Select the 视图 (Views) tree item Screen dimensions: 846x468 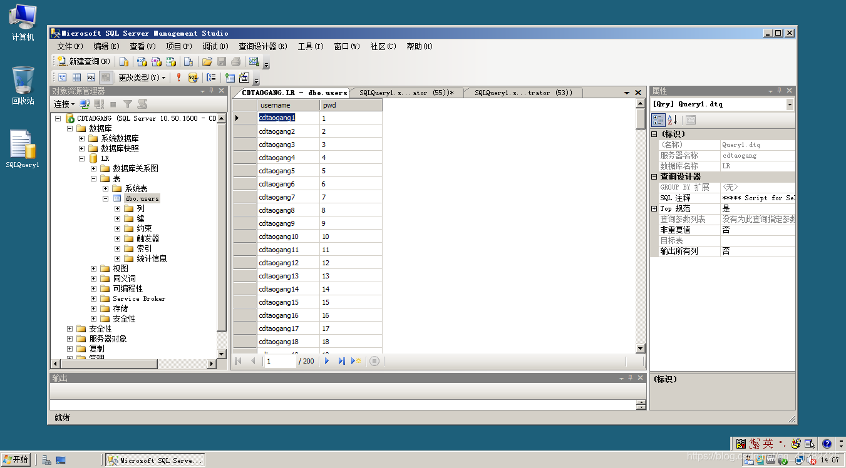(x=120, y=268)
